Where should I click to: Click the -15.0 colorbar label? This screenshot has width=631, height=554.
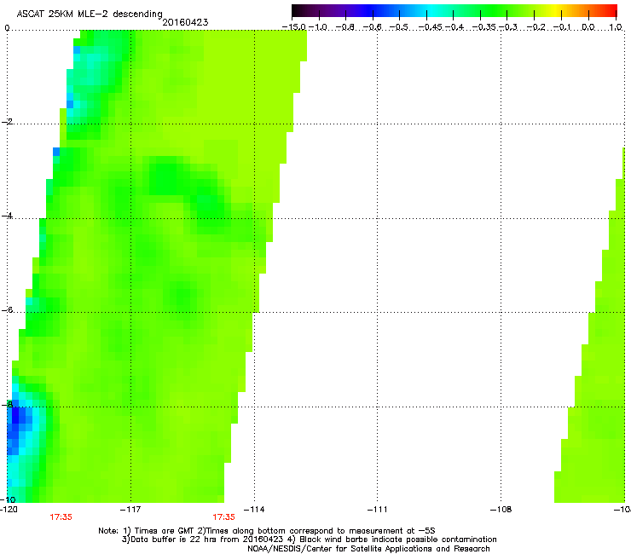click(294, 27)
